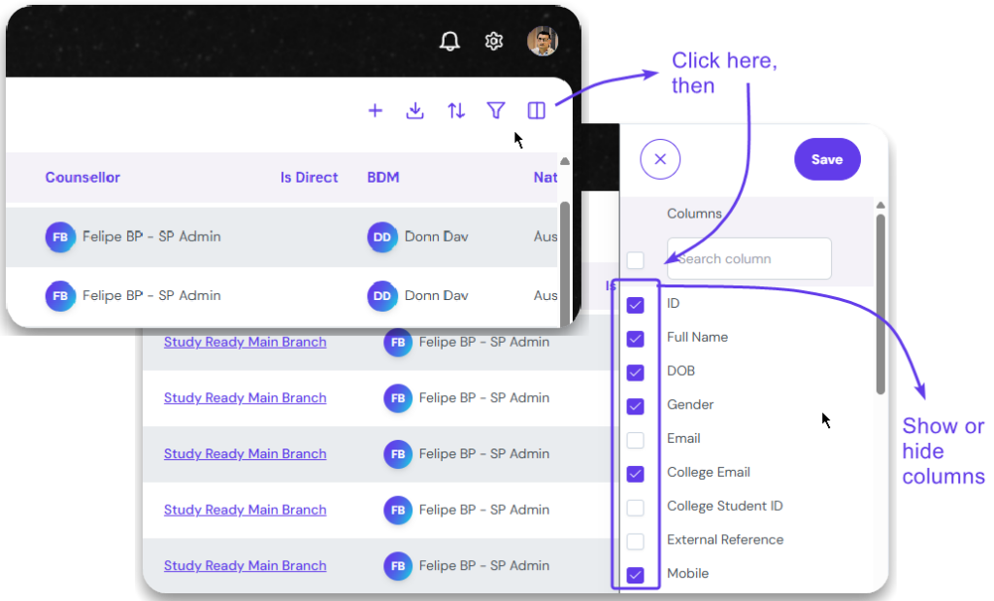Uncheck the Mobile column checkbox
The width and height of the screenshot is (994, 601).
tap(636, 575)
